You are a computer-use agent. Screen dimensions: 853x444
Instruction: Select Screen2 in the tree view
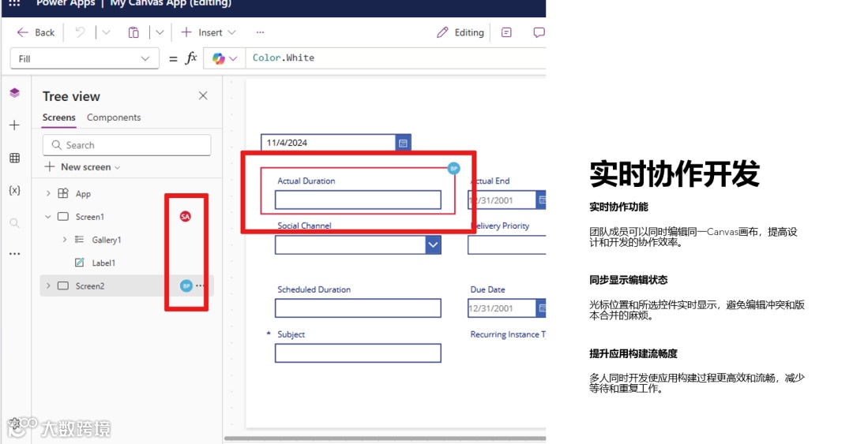[x=90, y=285]
